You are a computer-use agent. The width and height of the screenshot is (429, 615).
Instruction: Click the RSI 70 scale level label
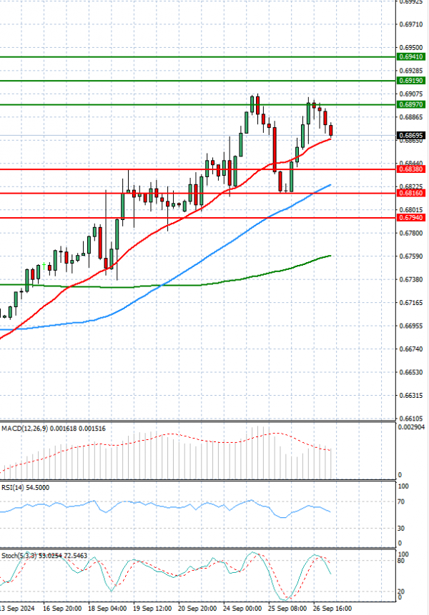pos(401,501)
